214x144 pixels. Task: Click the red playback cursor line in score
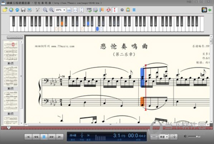tap(146, 87)
